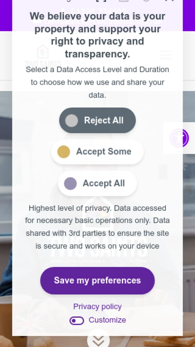Open the faded hamburger menu
Image resolution: width=195 pixels, height=347 pixels.
(165, 55)
